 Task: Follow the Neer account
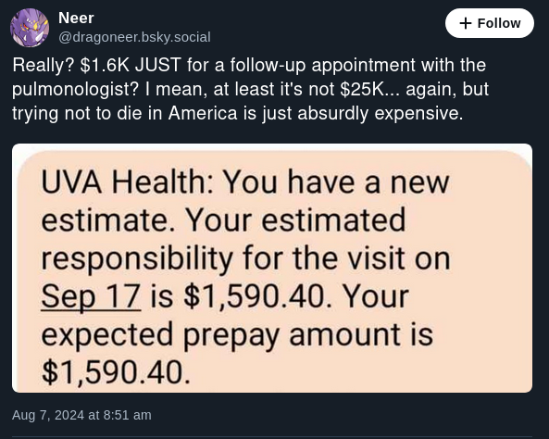coord(490,23)
